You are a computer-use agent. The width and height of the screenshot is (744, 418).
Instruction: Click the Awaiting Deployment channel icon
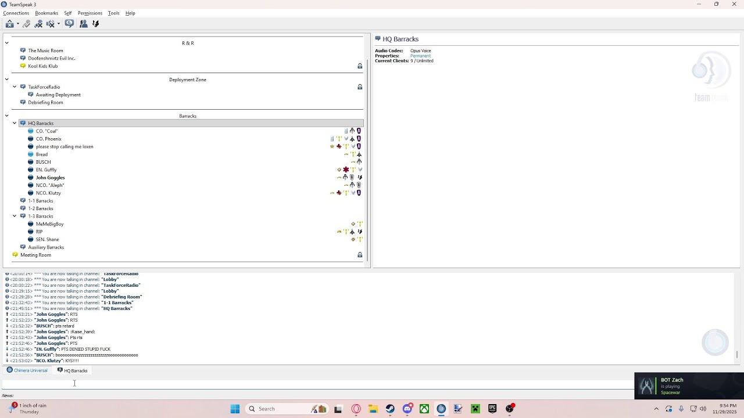31,95
